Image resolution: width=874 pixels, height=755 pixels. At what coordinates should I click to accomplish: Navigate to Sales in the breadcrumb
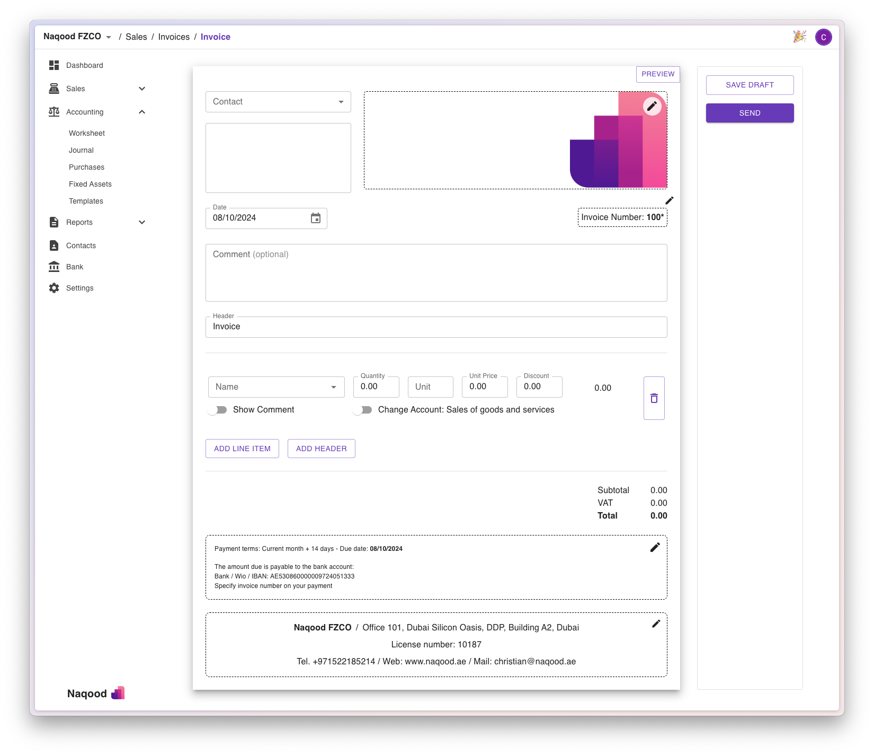pos(136,37)
